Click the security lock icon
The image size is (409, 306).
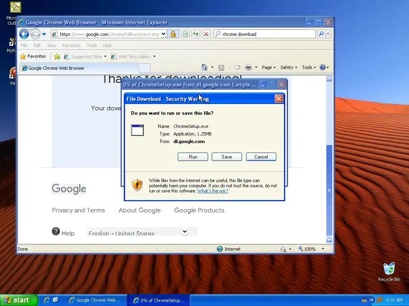[x=173, y=34]
